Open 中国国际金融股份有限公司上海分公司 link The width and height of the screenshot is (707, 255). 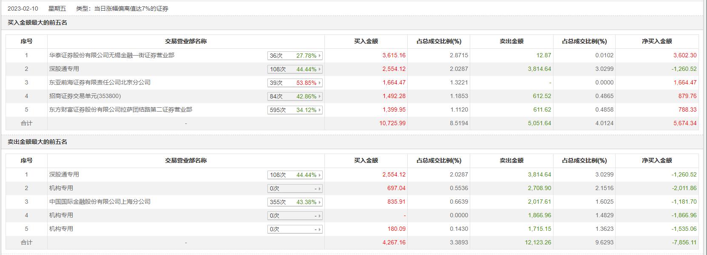pyautogui.click(x=100, y=202)
